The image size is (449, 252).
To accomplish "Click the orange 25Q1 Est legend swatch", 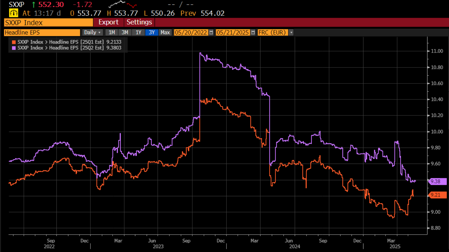I will click(x=14, y=42).
